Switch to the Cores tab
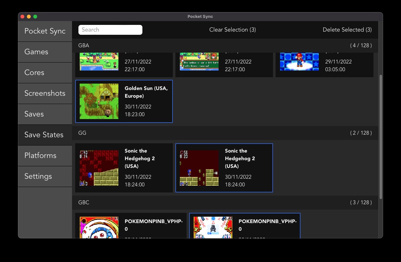This screenshot has width=401, height=262. tap(45, 73)
